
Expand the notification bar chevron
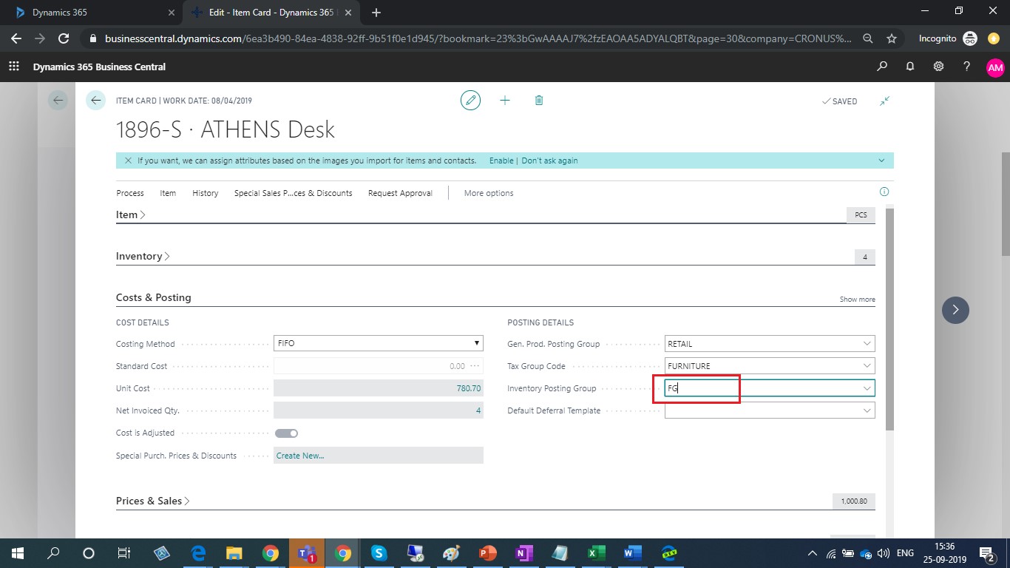point(881,160)
